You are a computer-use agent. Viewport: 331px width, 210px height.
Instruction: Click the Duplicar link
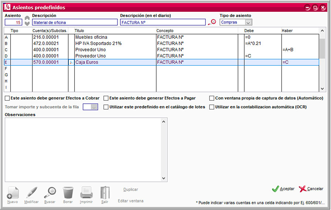click(x=131, y=189)
